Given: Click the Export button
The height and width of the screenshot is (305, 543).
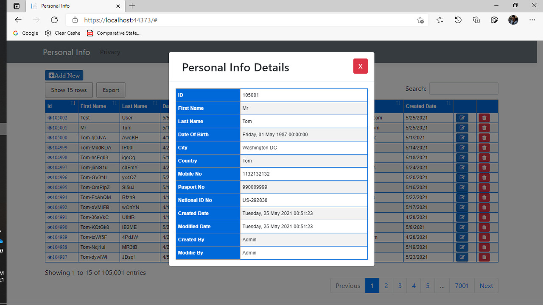Looking at the screenshot, I should pyautogui.click(x=110, y=90).
